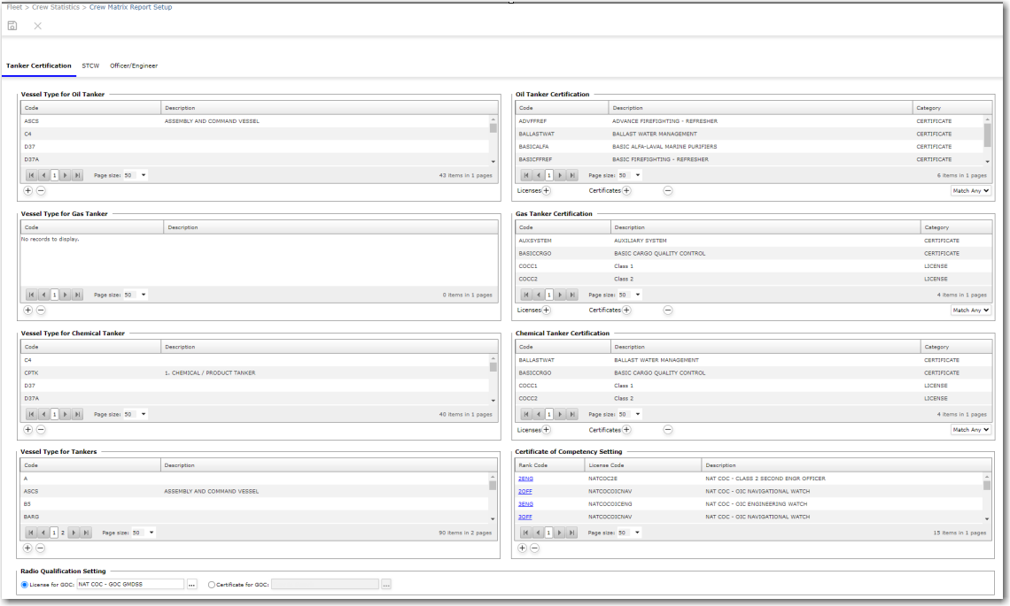
Task: Open the 2ENG rank code link
Action: [x=525, y=479]
